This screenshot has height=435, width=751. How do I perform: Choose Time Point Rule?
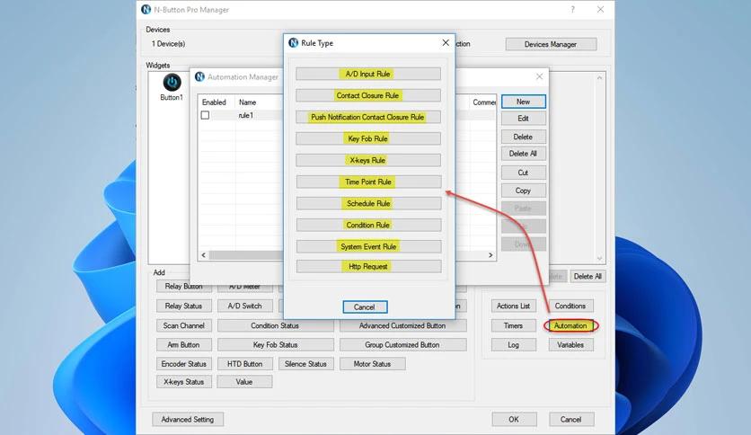(368, 182)
